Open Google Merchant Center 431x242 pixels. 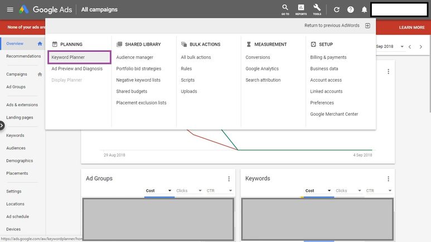coord(334,114)
